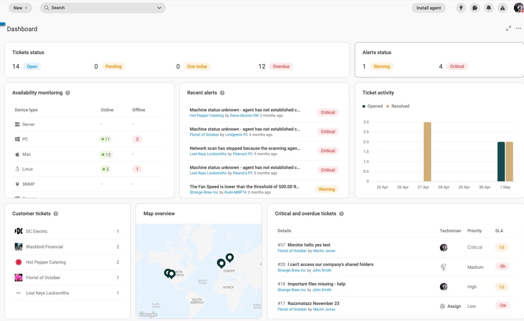
Task: Click the SNMP plug device icon
Action: coord(17,184)
